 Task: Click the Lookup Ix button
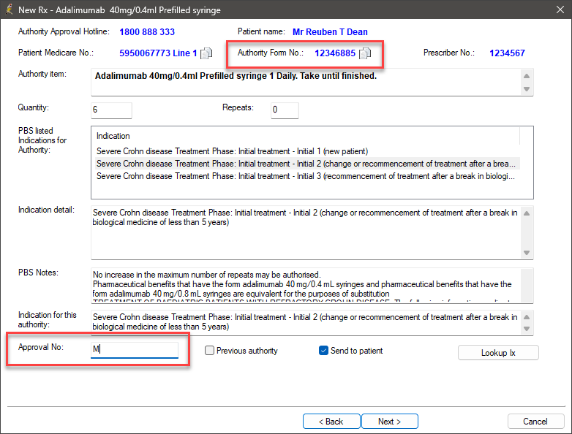(498, 353)
